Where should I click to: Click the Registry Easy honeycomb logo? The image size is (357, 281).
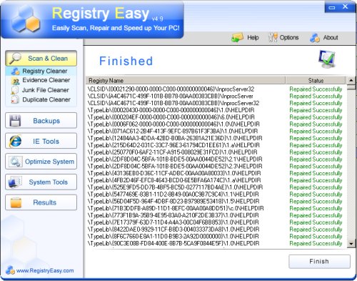pyautogui.click(x=26, y=19)
